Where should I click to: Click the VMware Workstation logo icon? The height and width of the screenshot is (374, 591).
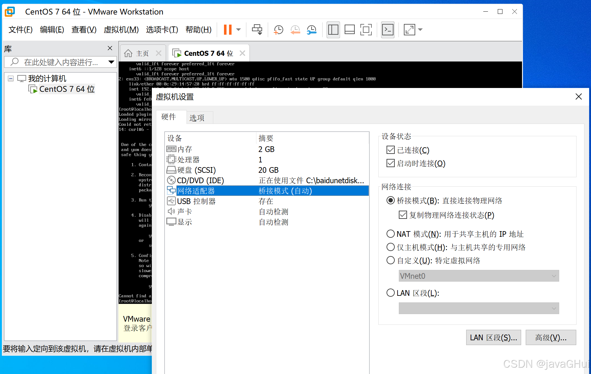pos(10,12)
